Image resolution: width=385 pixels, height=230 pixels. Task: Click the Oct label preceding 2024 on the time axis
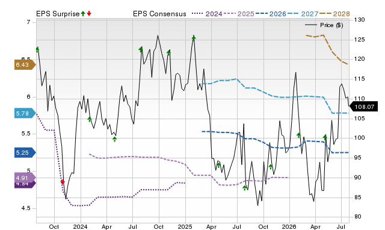[54, 226]
